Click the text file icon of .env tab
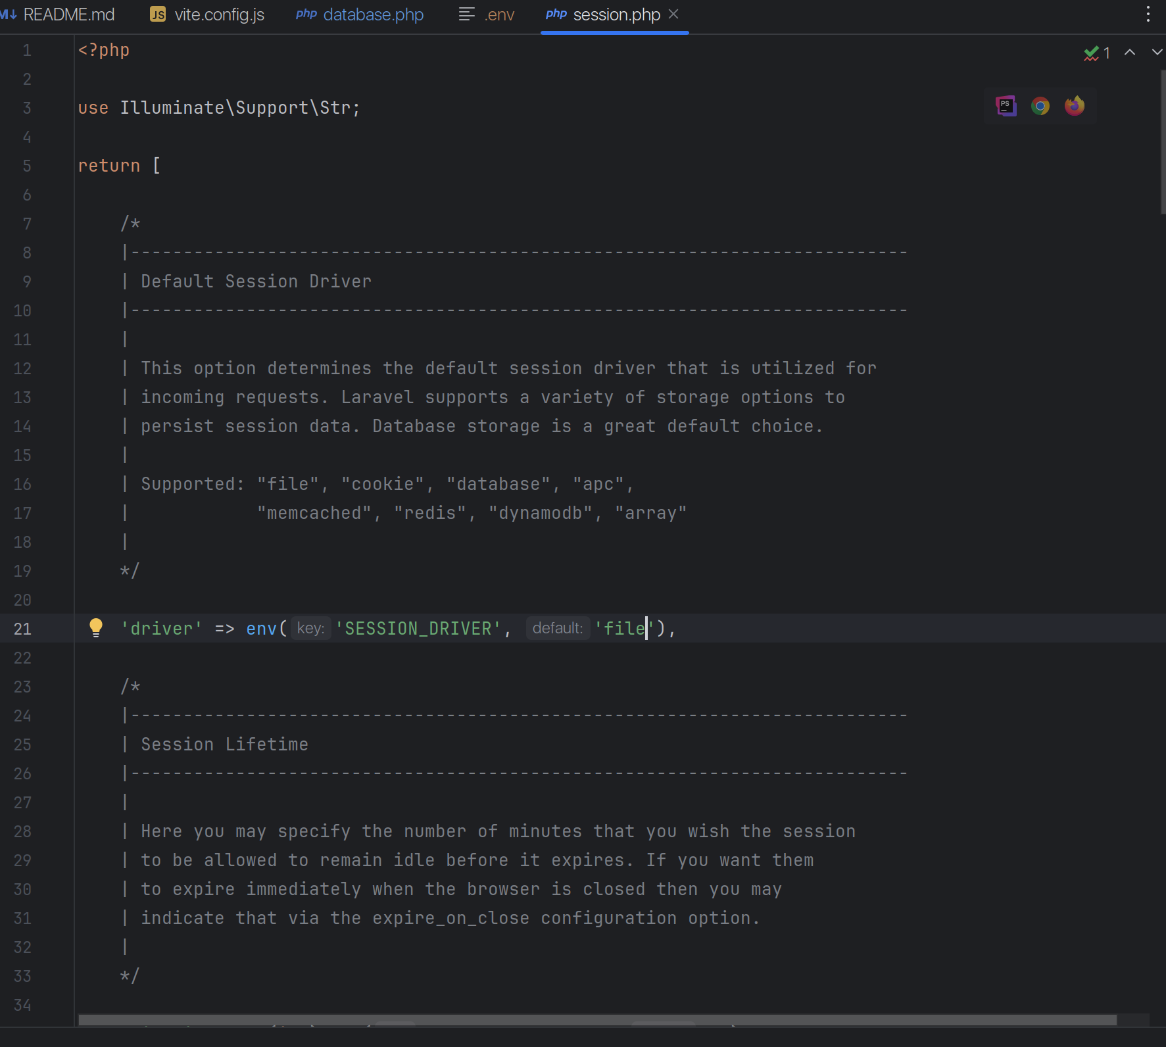The height and width of the screenshot is (1047, 1166). click(x=466, y=14)
